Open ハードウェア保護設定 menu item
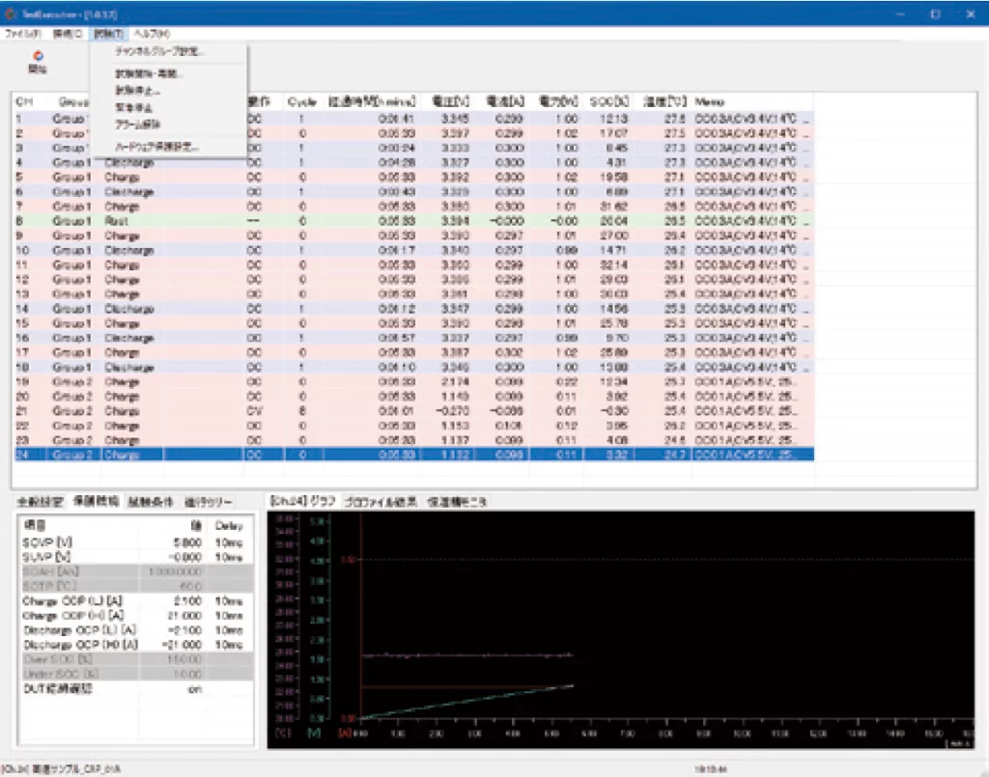 [156, 147]
